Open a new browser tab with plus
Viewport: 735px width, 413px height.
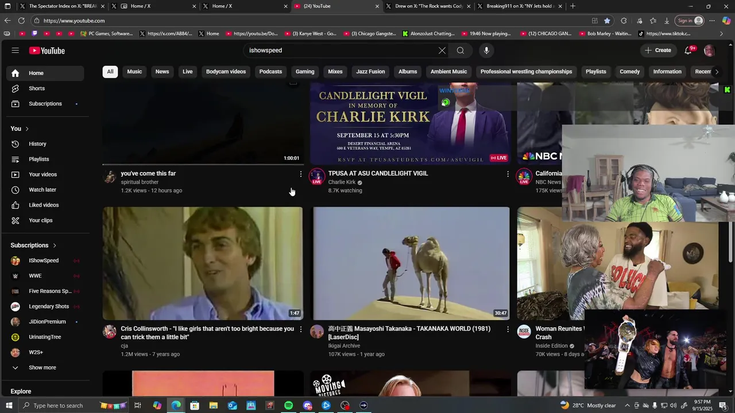(x=572, y=6)
